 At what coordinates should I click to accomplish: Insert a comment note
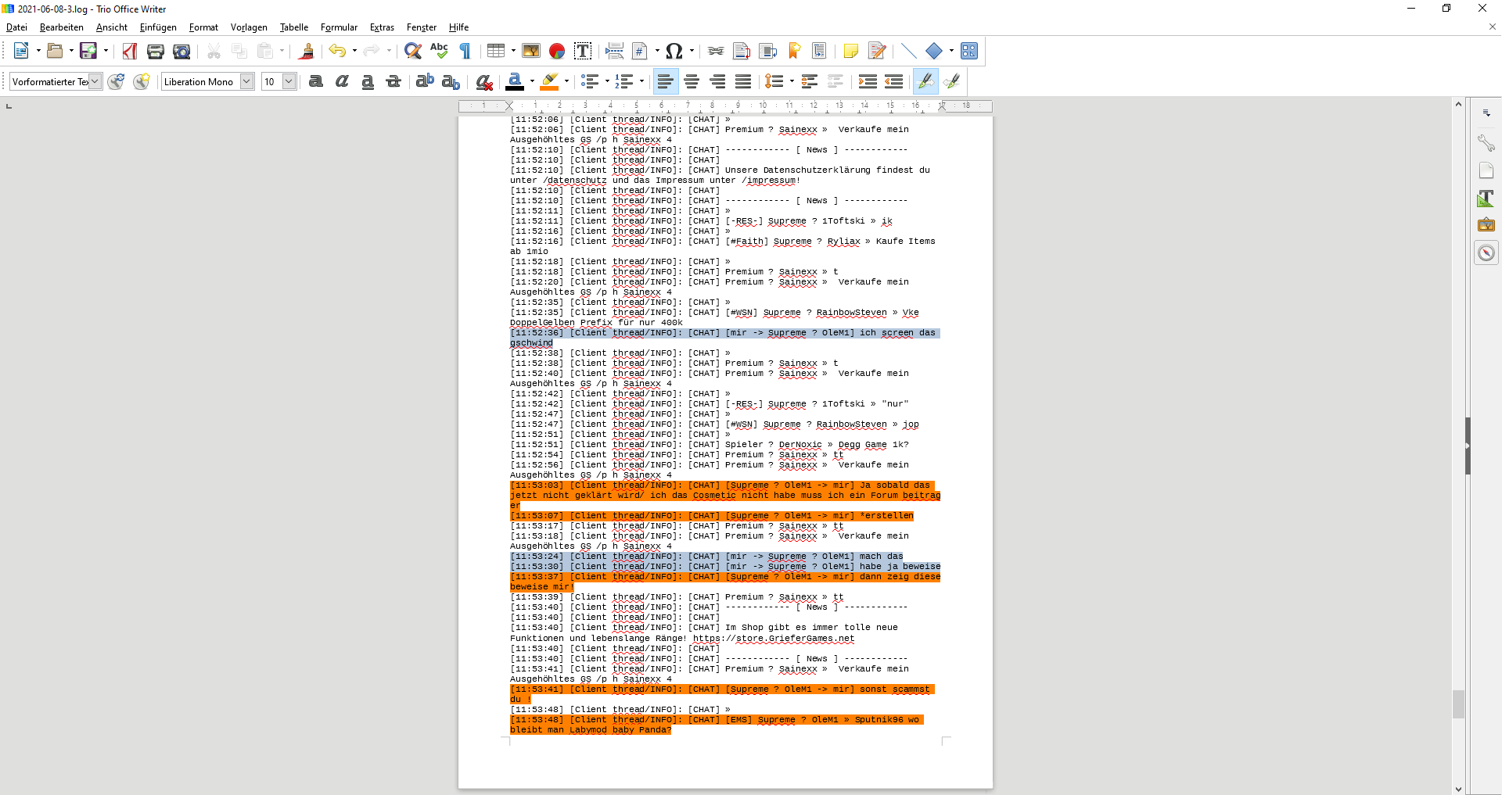click(x=851, y=51)
